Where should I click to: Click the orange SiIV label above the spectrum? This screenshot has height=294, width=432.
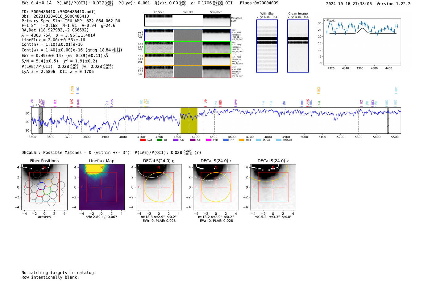pyautogui.click(x=72, y=89)
